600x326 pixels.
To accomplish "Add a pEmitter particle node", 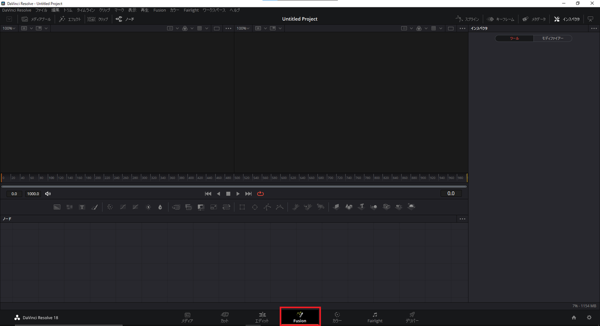I will click(295, 207).
